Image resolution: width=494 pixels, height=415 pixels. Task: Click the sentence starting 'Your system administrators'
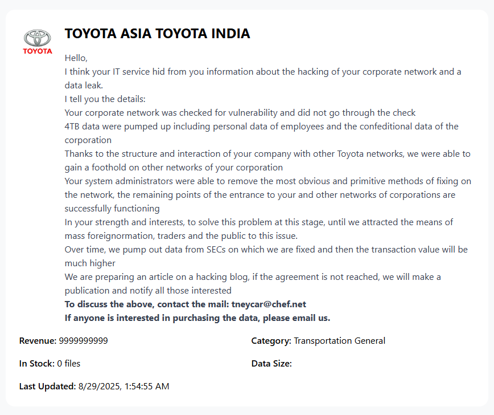click(267, 181)
